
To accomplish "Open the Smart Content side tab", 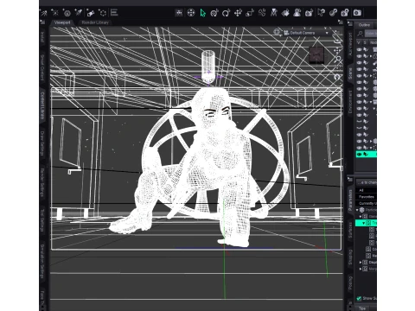I will tap(41, 67).
